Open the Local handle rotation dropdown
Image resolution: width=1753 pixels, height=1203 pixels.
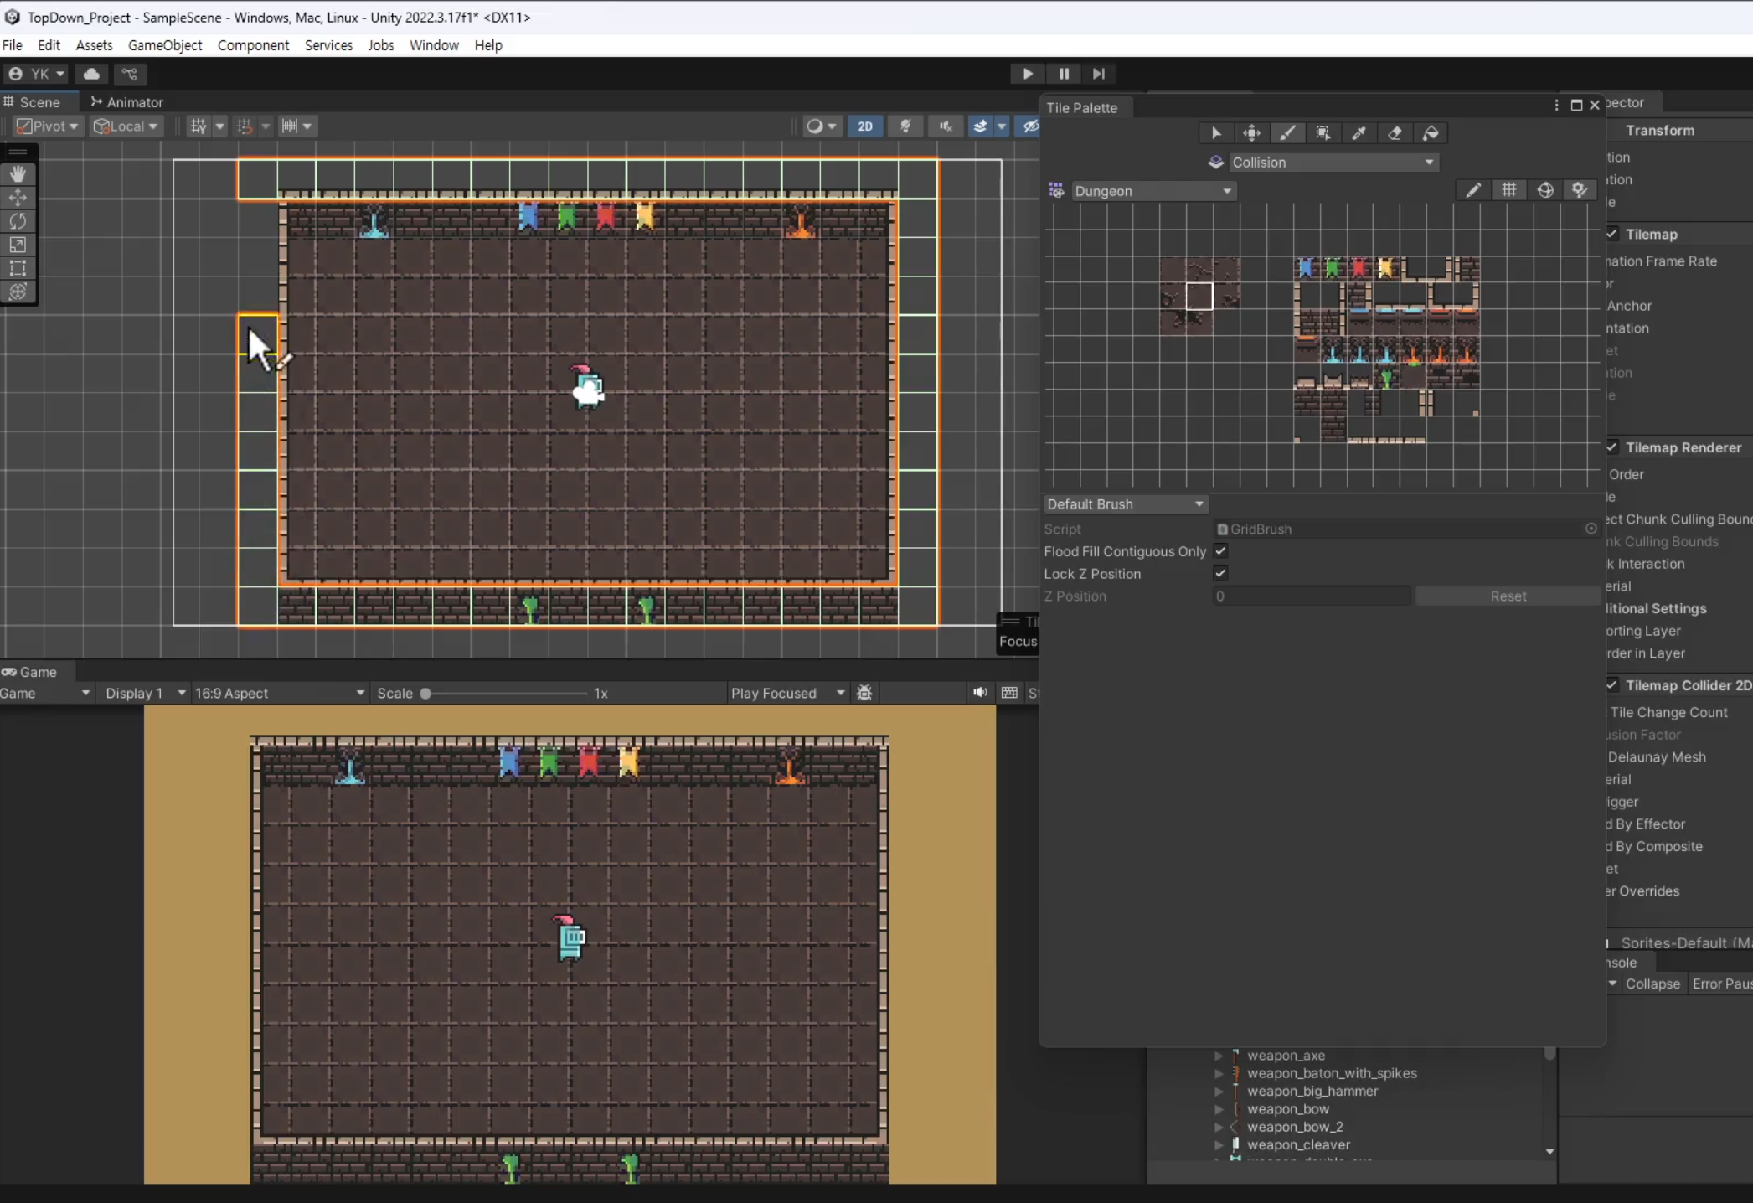(126, 126)
